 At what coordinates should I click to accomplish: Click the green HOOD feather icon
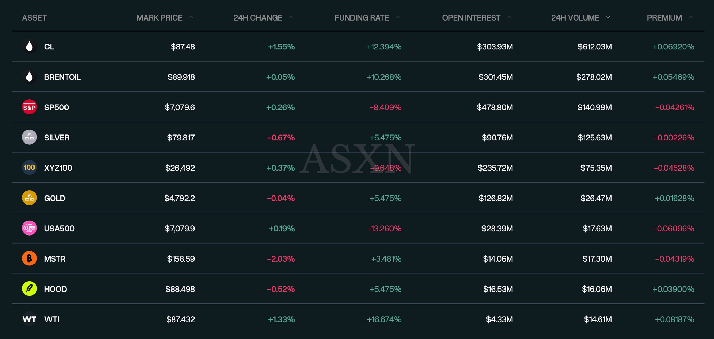coord(29,289)
